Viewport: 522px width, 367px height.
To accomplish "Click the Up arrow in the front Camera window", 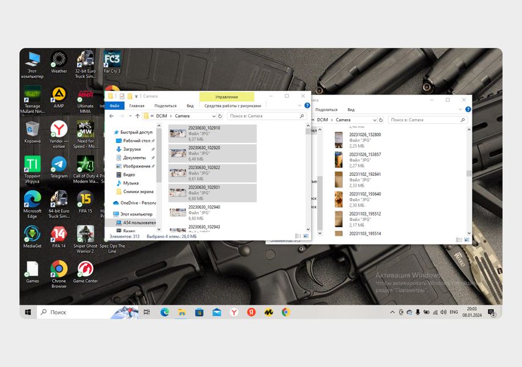I will (138, 116).
